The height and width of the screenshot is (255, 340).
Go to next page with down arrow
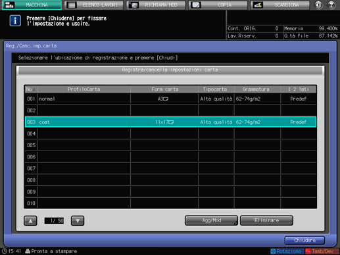(x=78, y=221)
